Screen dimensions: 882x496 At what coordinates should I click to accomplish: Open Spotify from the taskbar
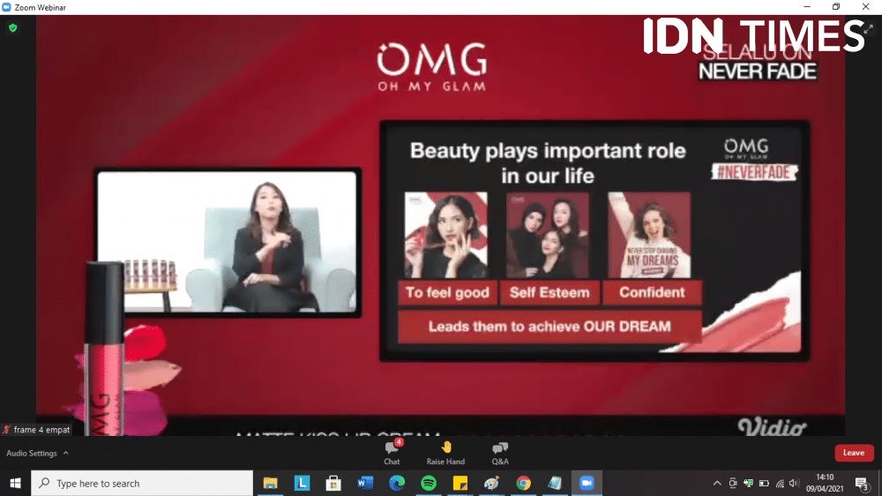[x=429, y=484]
